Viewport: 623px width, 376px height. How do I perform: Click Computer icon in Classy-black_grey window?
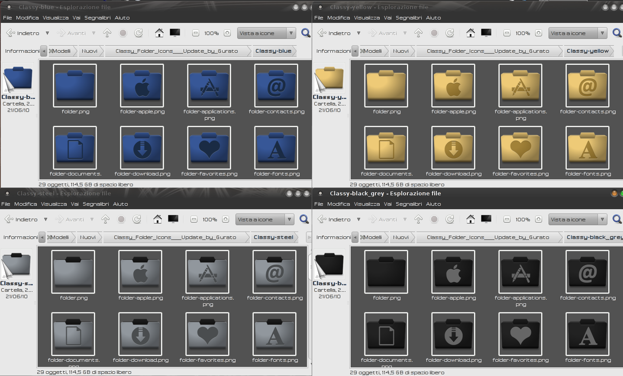click(486, 219)
